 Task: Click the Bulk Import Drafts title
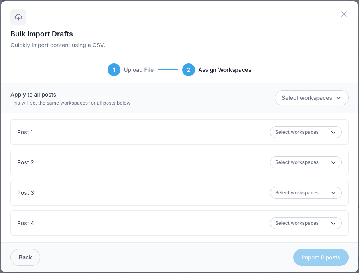(41, 34)
